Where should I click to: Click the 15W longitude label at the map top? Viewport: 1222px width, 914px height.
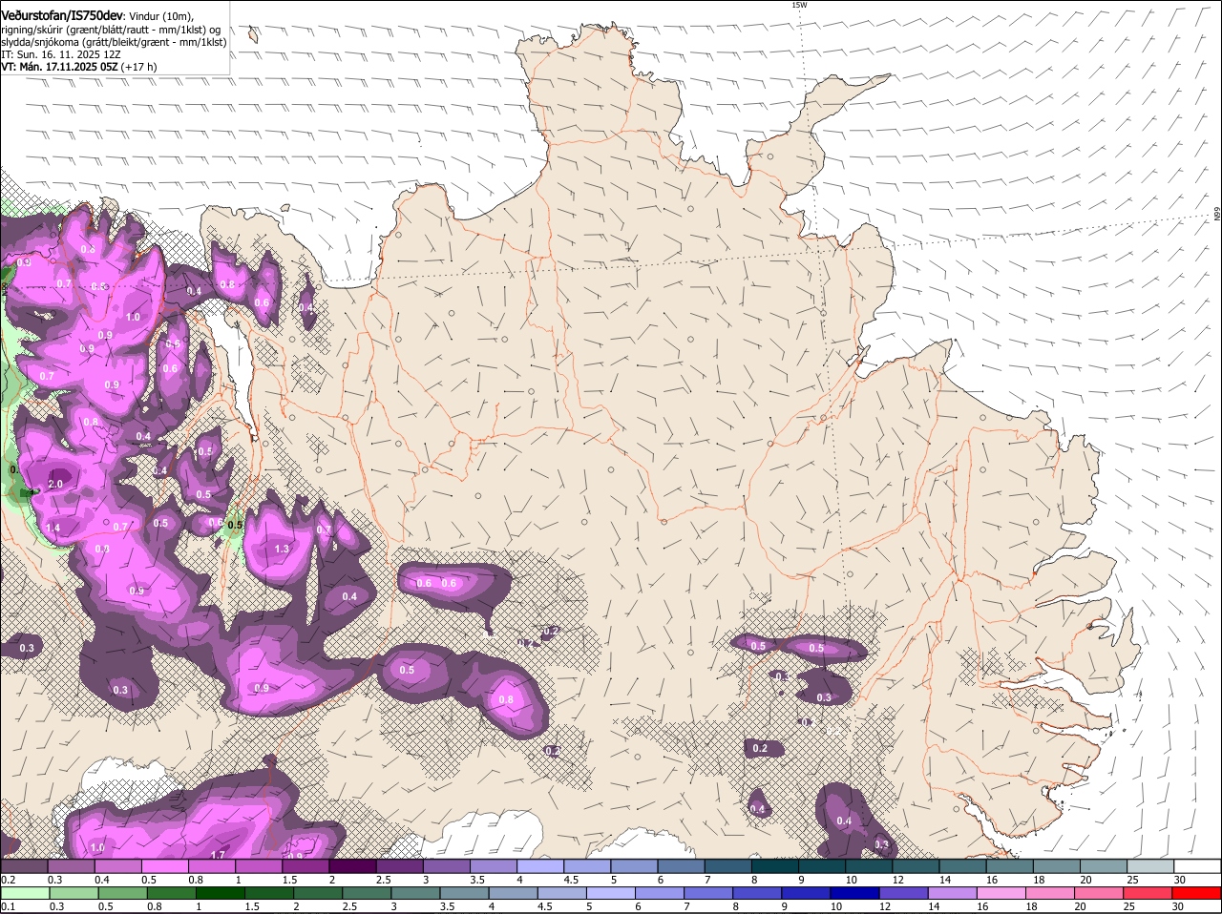pyautogui.click(x=799, y=5)
